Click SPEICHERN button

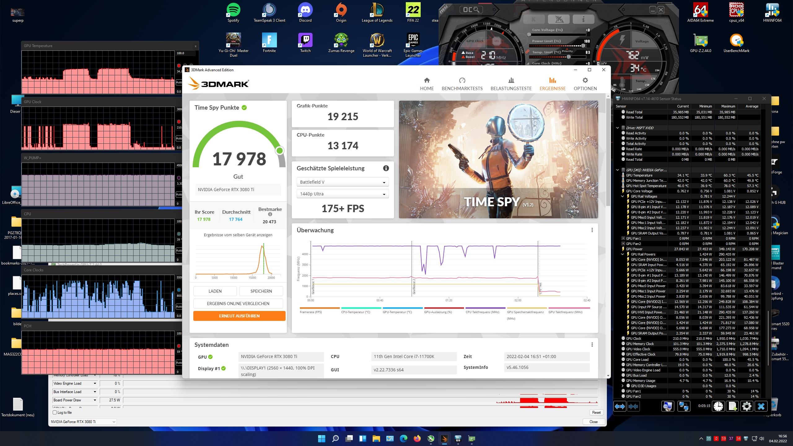(x=261, y=291)
